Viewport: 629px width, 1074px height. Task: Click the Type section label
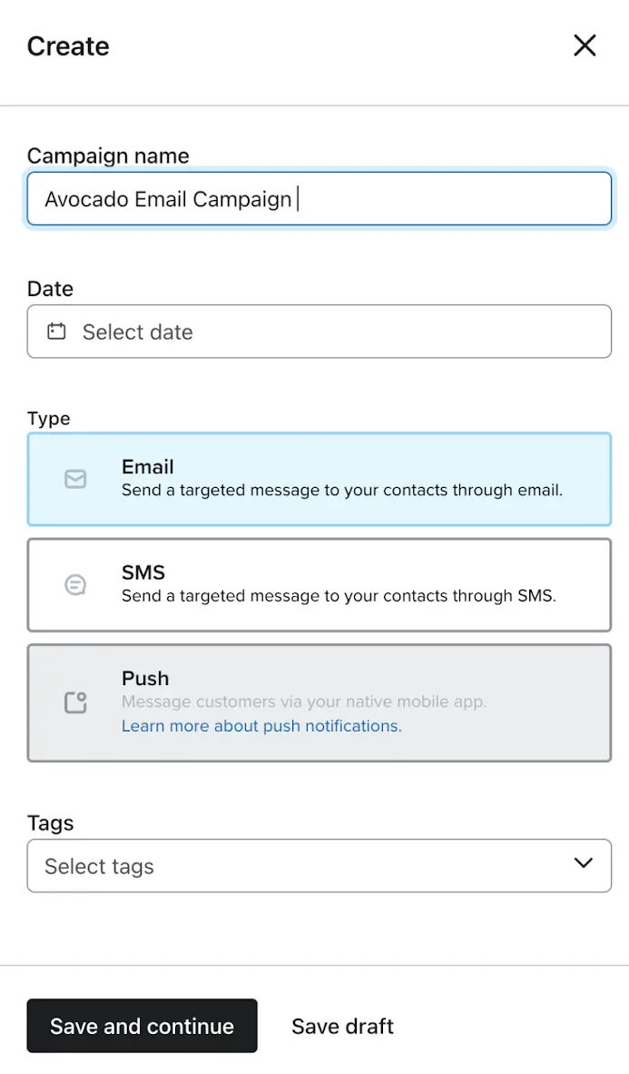[x=49, y=419]
